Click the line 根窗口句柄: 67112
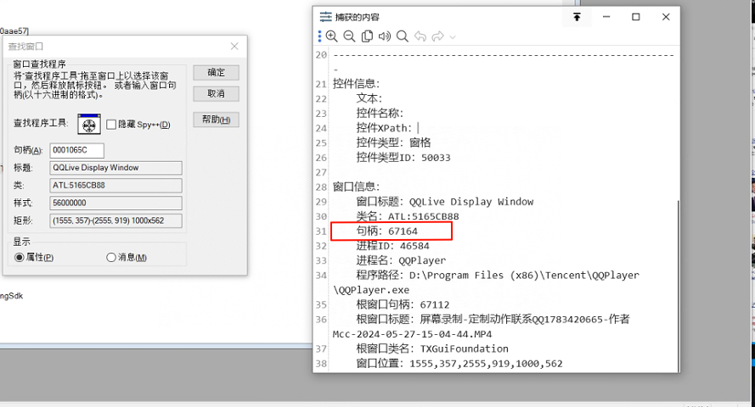The width and height of the screenshot is (755, 407). [403, 304]
